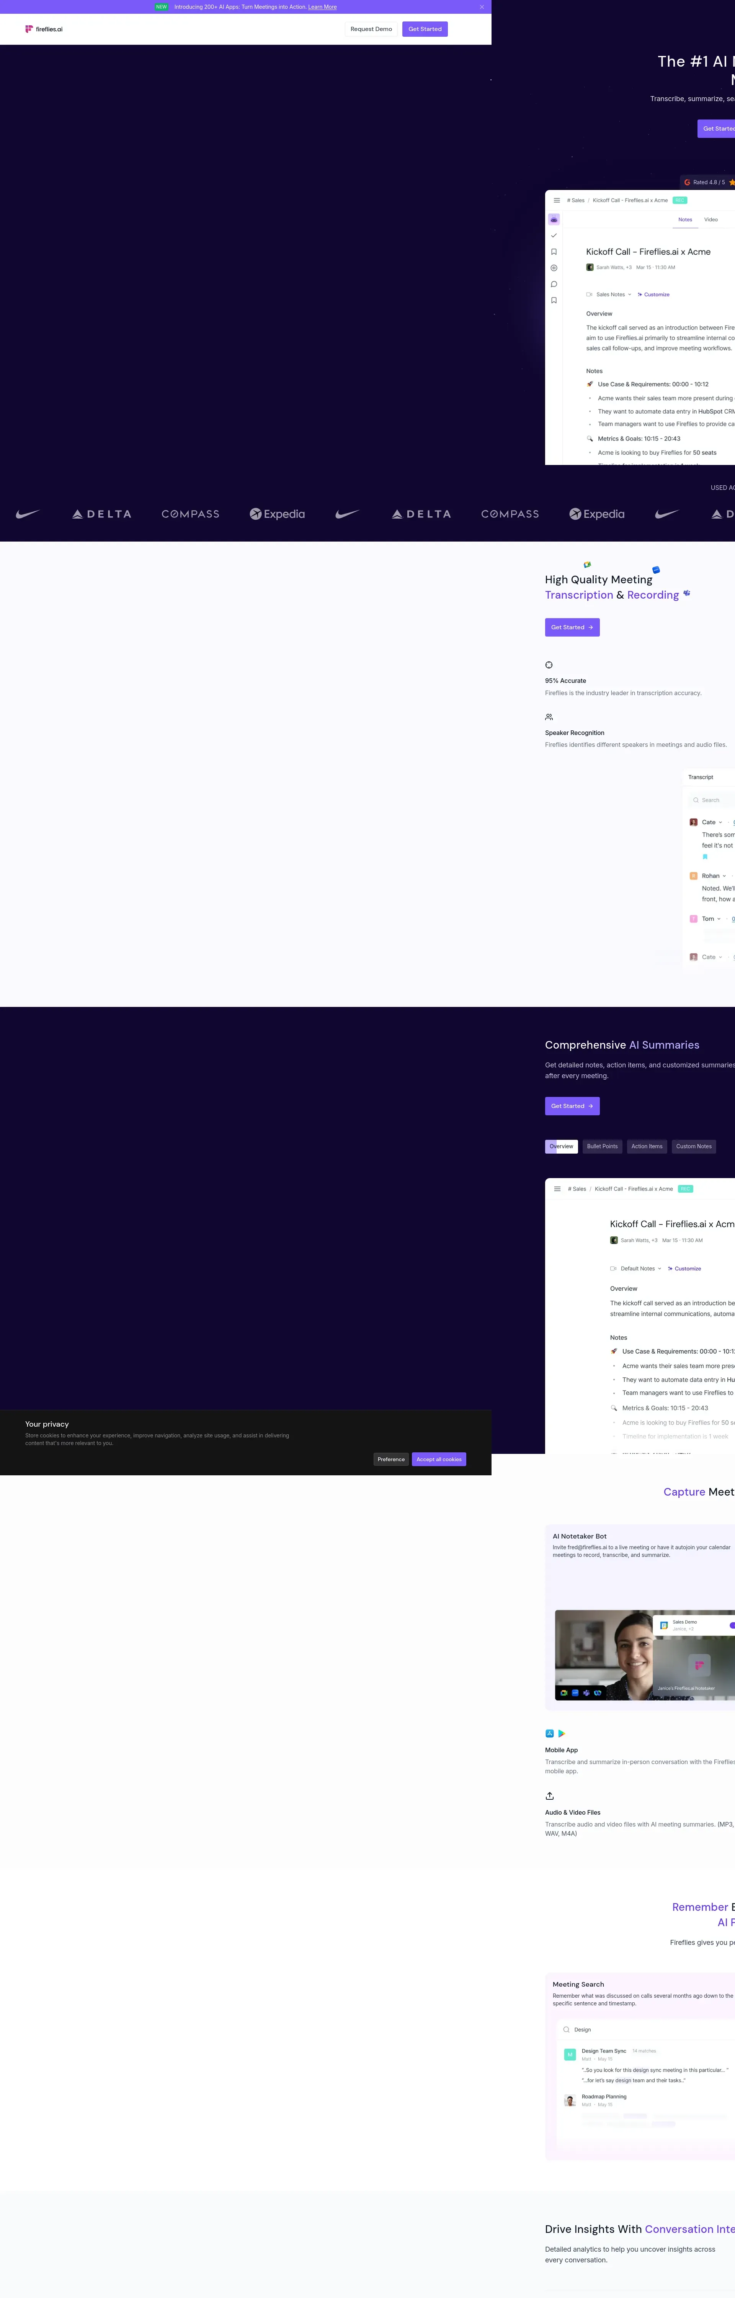Accept all cookies in privacy banner
The image size is (735, 2298).
coord(439,1460)
